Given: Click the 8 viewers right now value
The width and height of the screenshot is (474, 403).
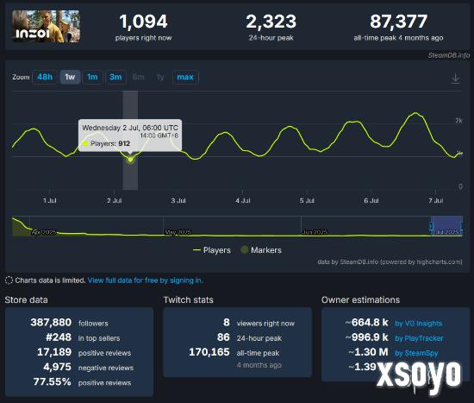Looking at the screenshot, I should pos(227,322).
